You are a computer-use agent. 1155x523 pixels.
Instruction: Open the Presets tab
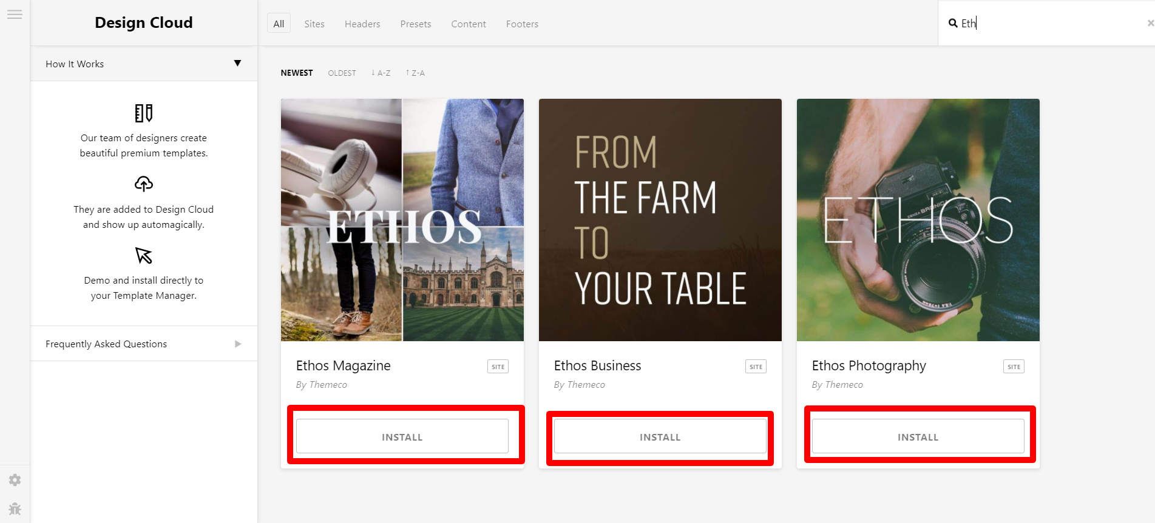(x=416, y=24)
